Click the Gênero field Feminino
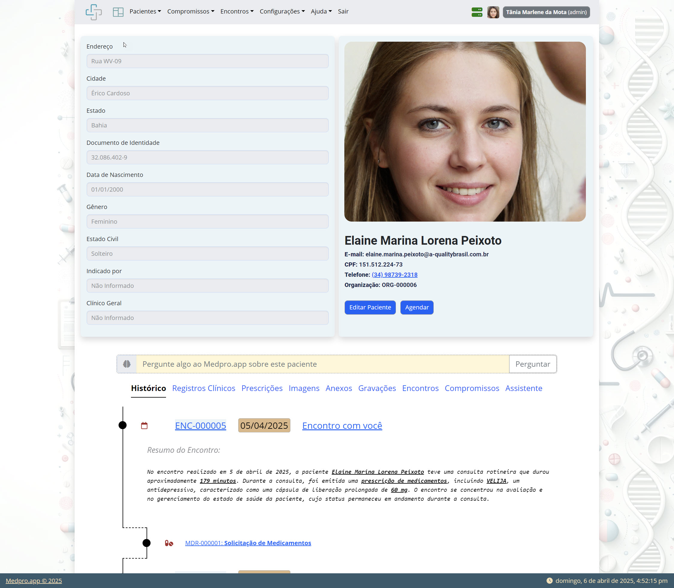The image size is (674, 588). click(x=207, y=222)
